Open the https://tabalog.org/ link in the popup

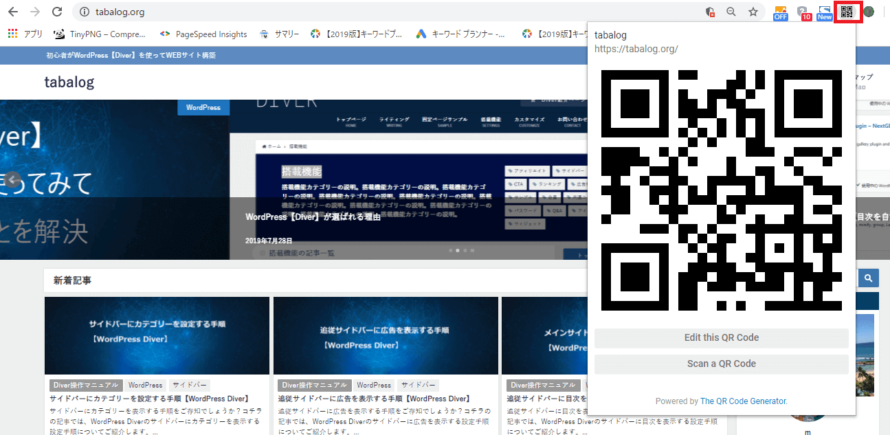point(636,49)
